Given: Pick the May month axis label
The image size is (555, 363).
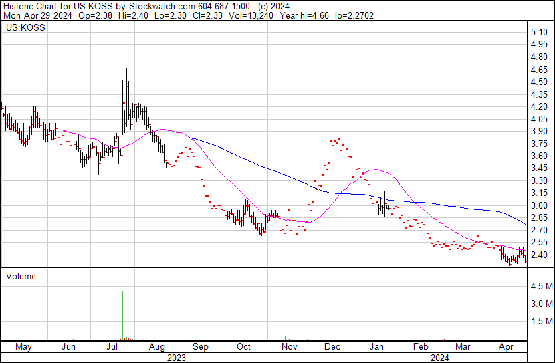Looking at the screenshot, I should tap(23, 347).
